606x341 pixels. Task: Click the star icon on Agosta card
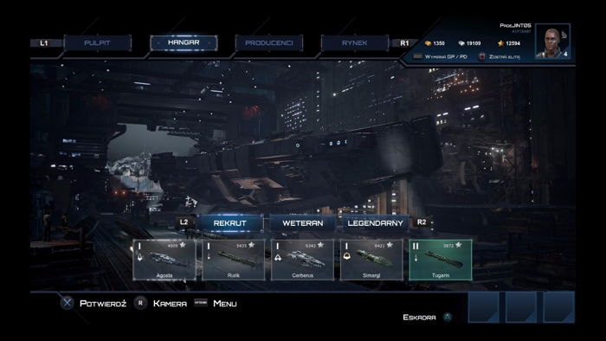[183, 245]
